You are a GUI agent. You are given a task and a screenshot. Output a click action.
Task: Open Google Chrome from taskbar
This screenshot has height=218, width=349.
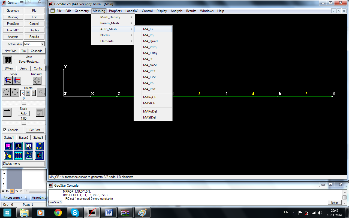(x=58, y=213)
